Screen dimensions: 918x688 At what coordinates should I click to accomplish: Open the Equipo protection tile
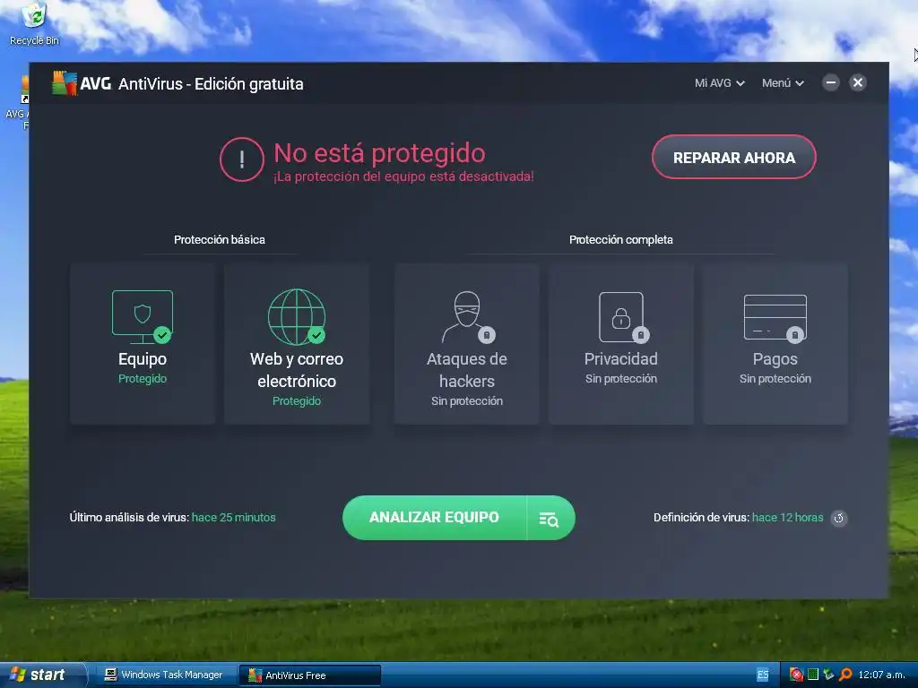(x=143, y=344)
